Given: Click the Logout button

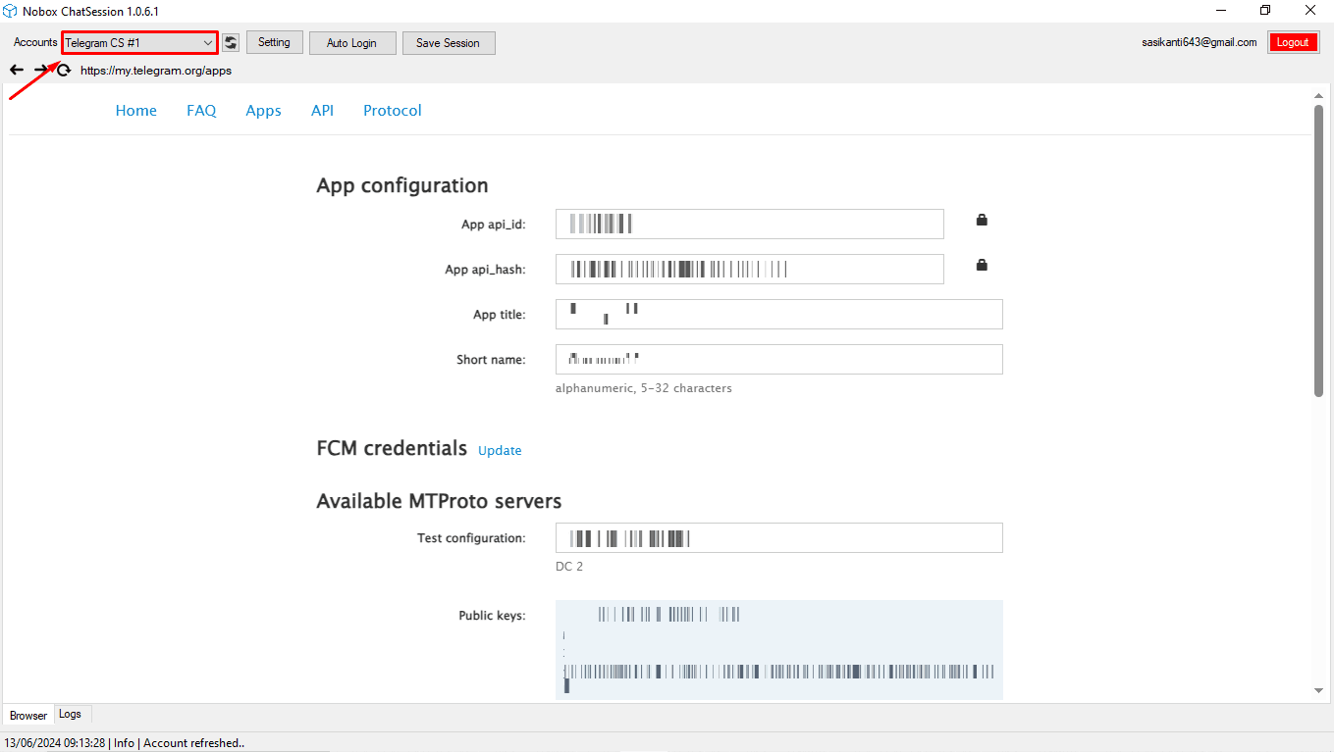Looking at the screenshot, I should pyautogui.click(x=1293, y=41).
